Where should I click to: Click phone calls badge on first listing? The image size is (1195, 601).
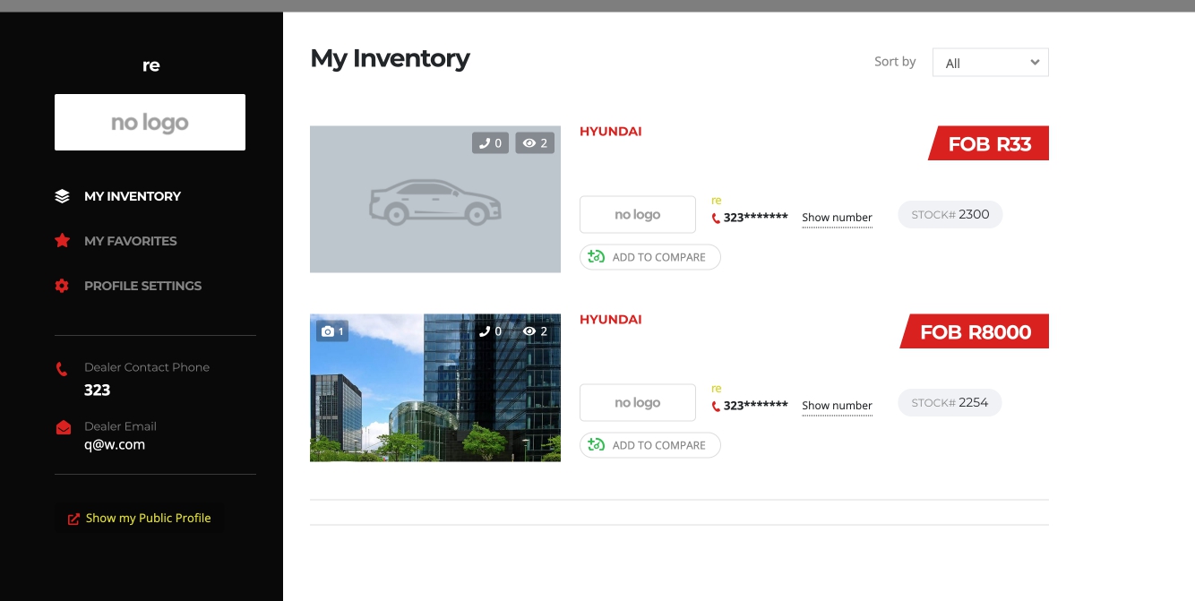coord(490,143)
